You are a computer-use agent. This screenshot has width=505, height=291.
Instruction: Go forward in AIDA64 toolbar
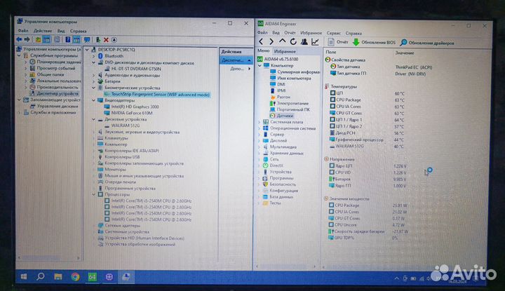(x=271, y=42)
